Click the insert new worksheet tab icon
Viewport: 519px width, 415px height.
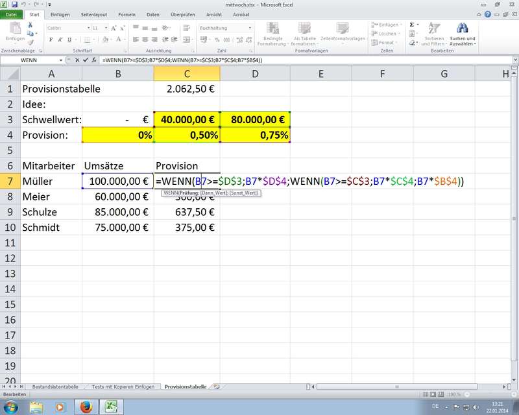(217, 386)
